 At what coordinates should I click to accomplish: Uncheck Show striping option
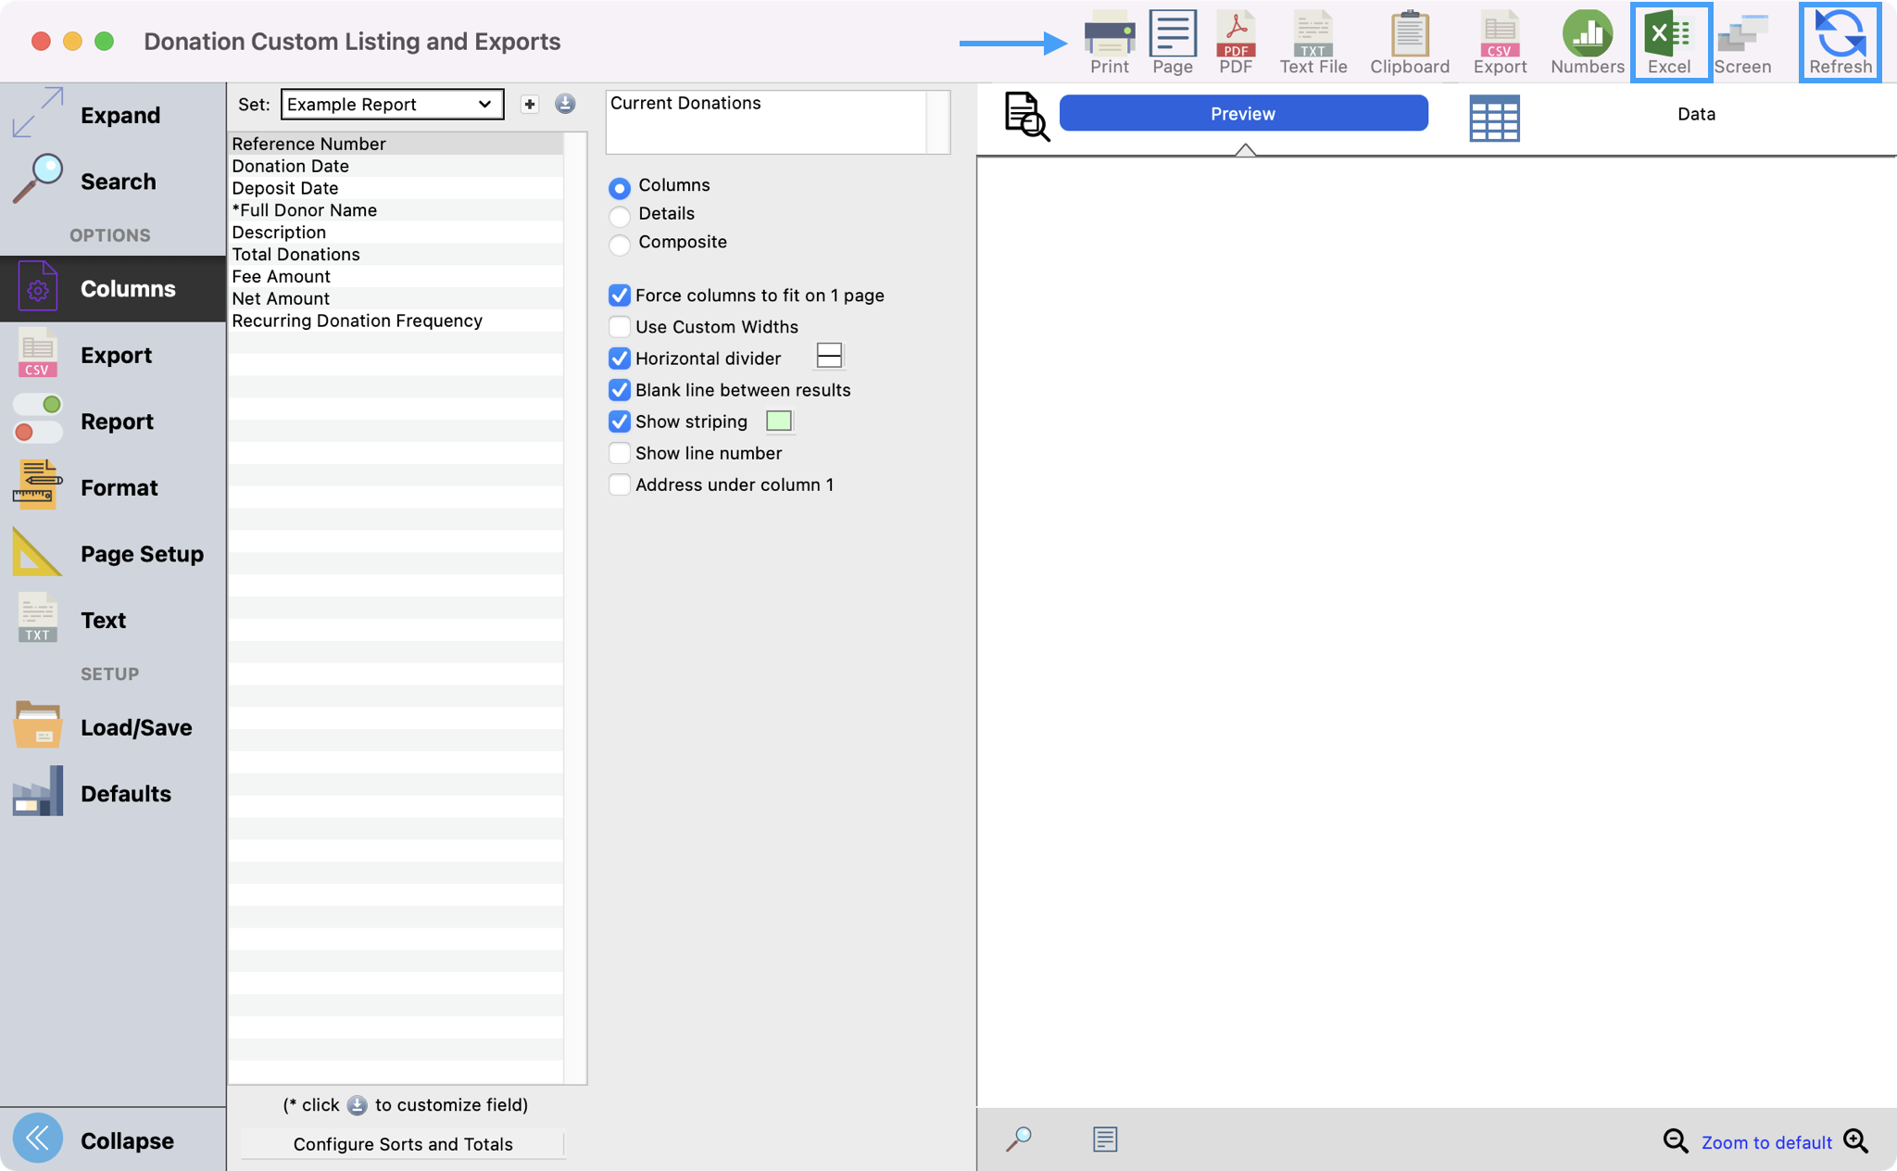click(x=620, y=422)
